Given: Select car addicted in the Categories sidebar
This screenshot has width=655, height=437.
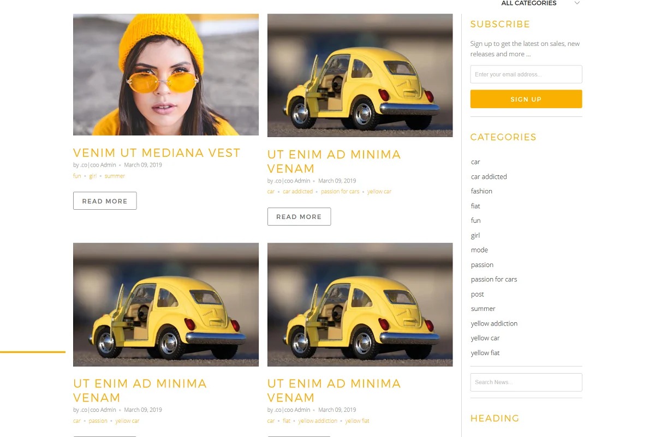Looking at the screenshot, I should 489,176.
